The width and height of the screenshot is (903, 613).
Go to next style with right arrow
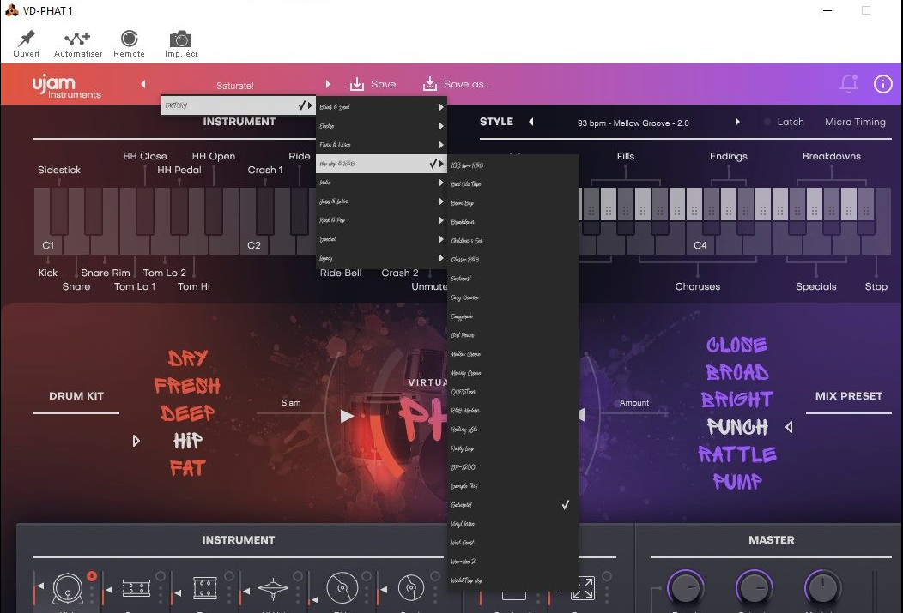[x=737, y=122]
